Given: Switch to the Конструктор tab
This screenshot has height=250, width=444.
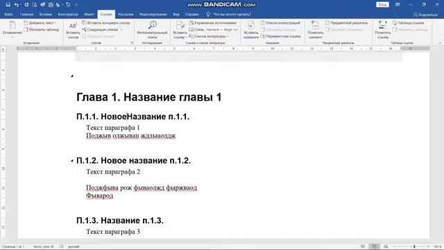Looking at the screenshot, I should tap(68, 14).
